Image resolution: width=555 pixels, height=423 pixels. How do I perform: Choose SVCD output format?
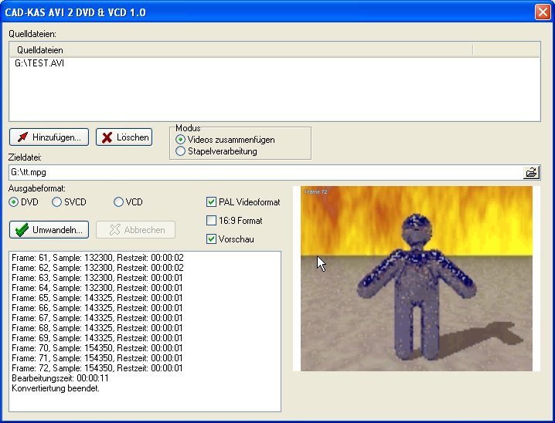coord(57,202)
